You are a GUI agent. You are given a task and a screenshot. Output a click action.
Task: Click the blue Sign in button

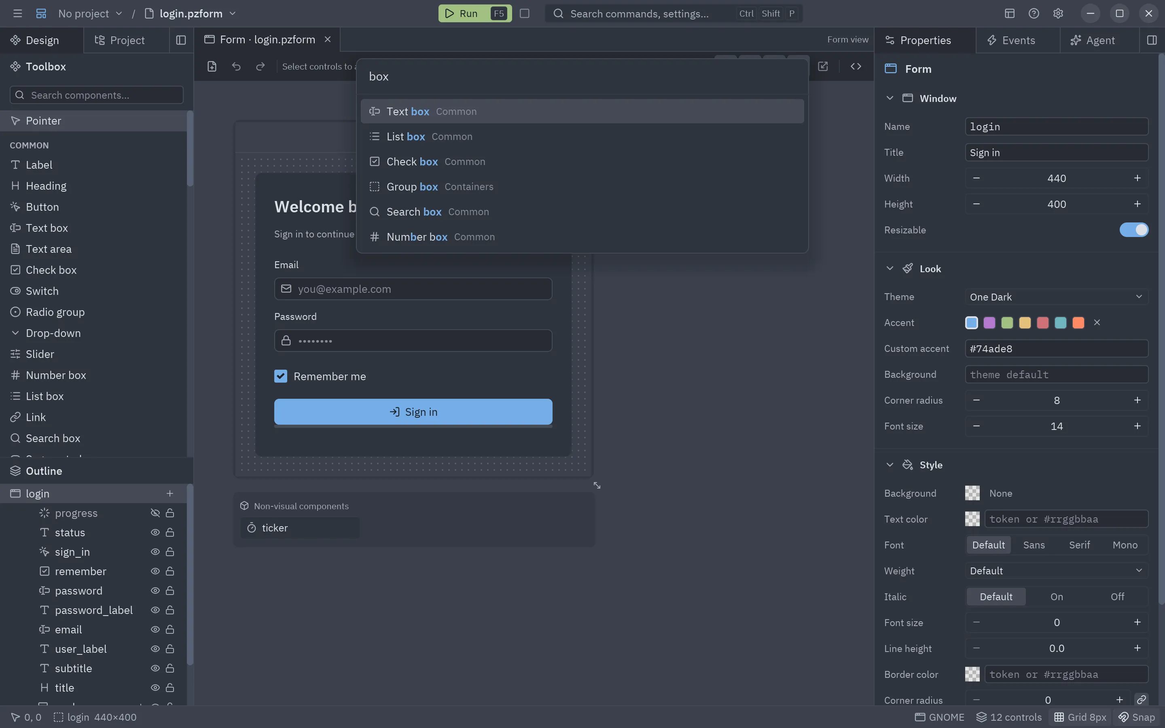pyautogui.click(x=413, y=412)
